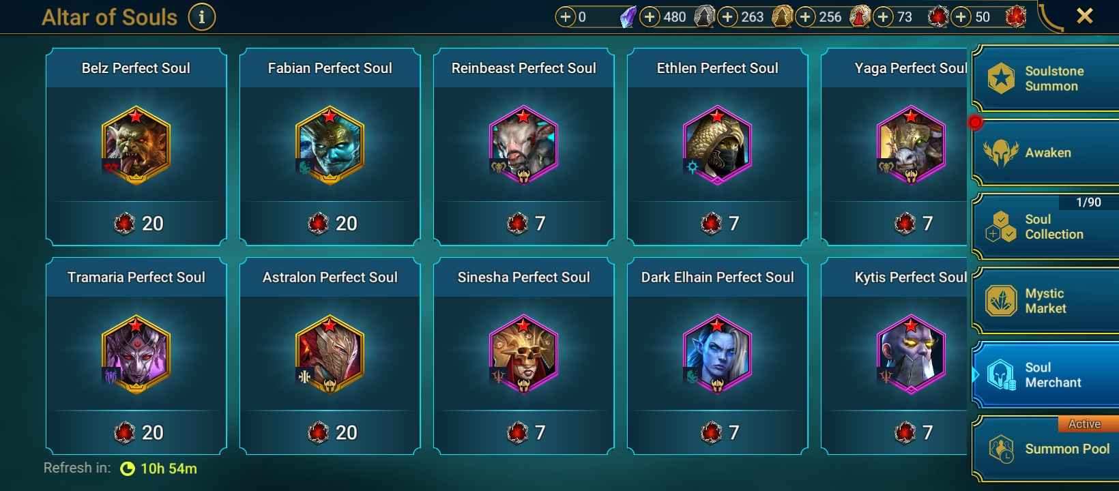Tap the plus next to 50 soul coins

(961, 16)
